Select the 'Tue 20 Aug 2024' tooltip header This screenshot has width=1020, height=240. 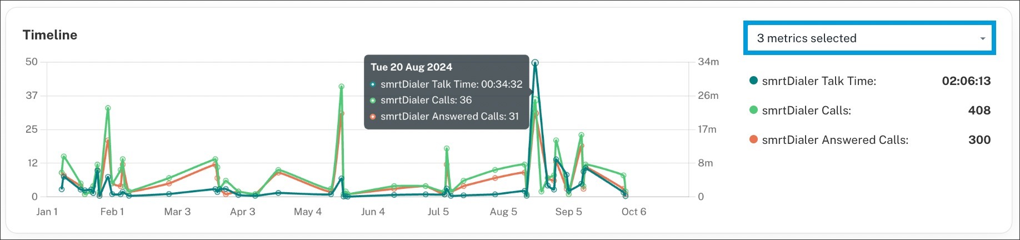coord(411,67)
